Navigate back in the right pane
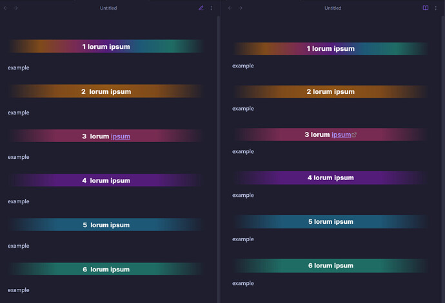 tap(231, 8)
